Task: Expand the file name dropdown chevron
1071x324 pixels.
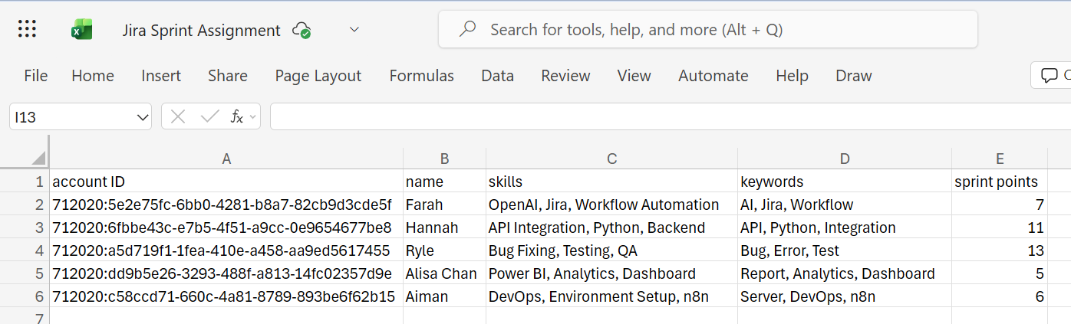Action: (x=354, y=30)
